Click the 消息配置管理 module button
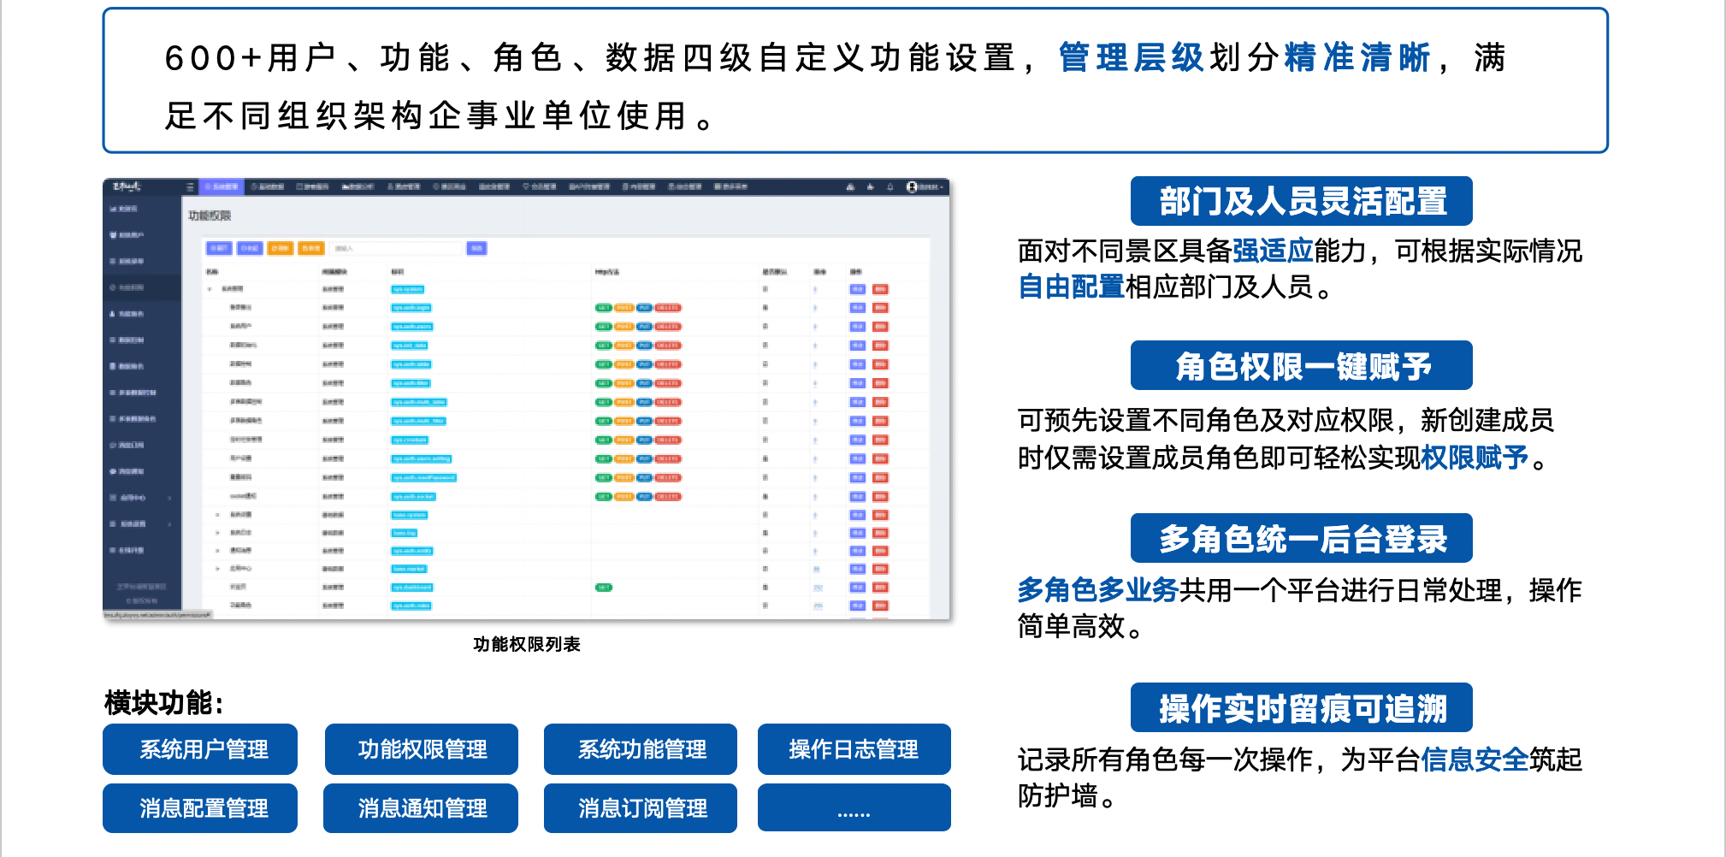This screenshot has height=857, width=1726. point(200,808)
